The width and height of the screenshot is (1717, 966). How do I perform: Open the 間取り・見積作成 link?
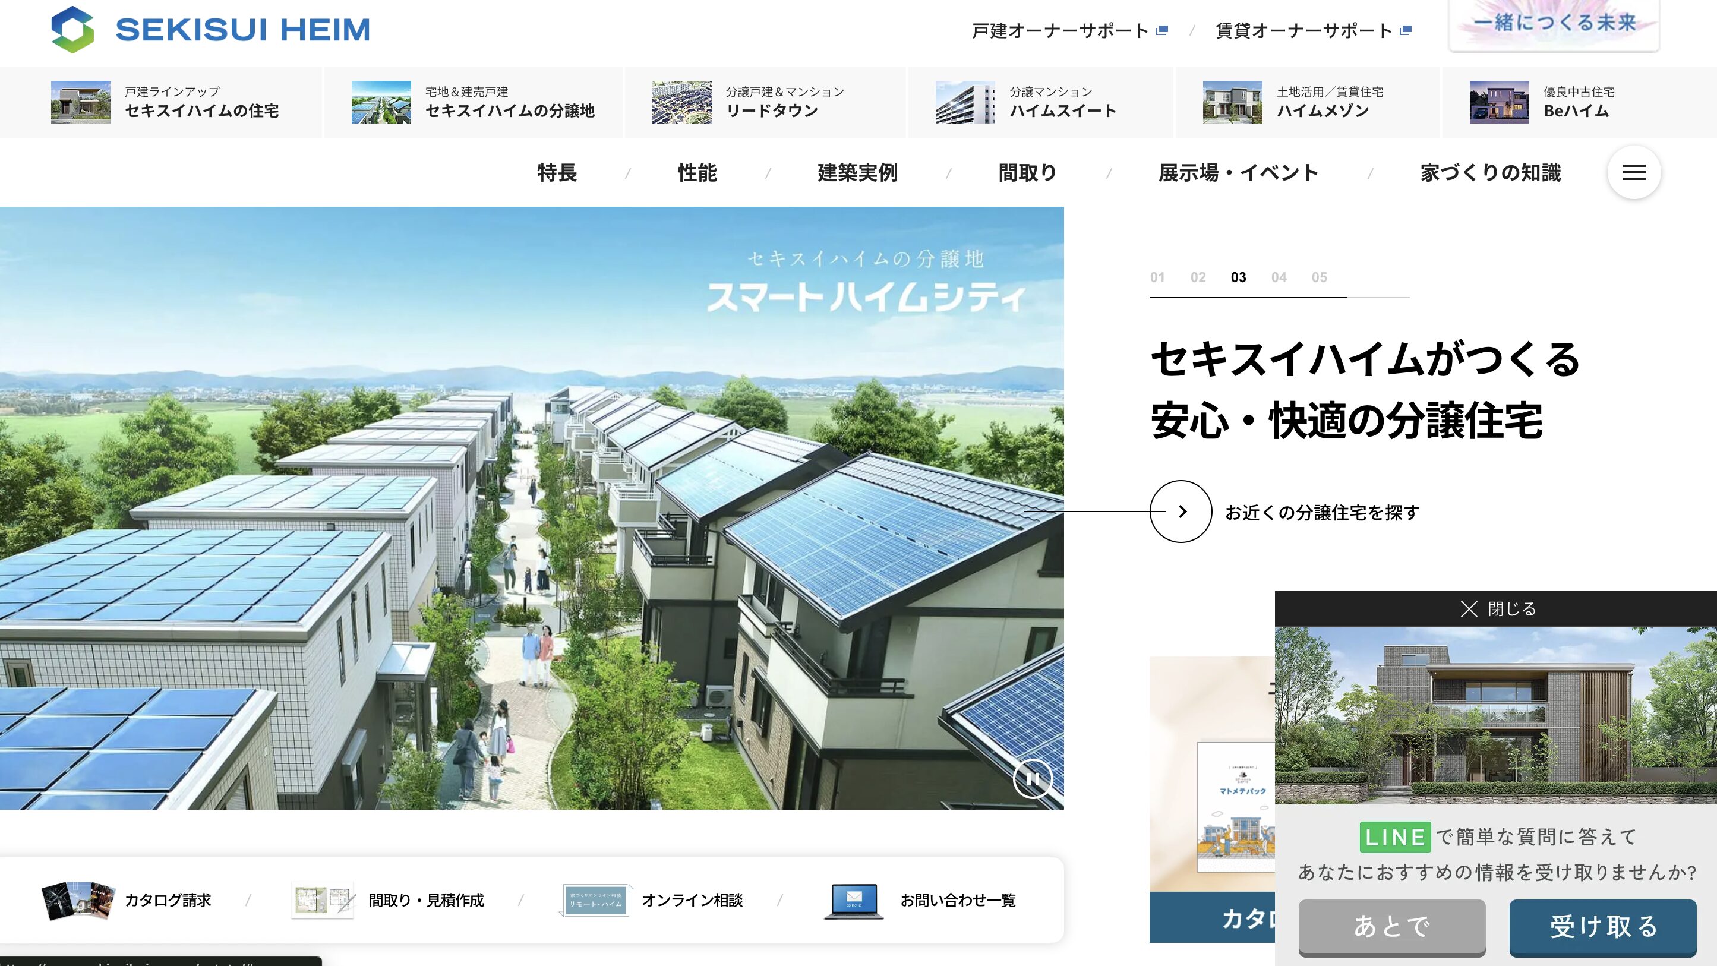(x=427, y=900)
